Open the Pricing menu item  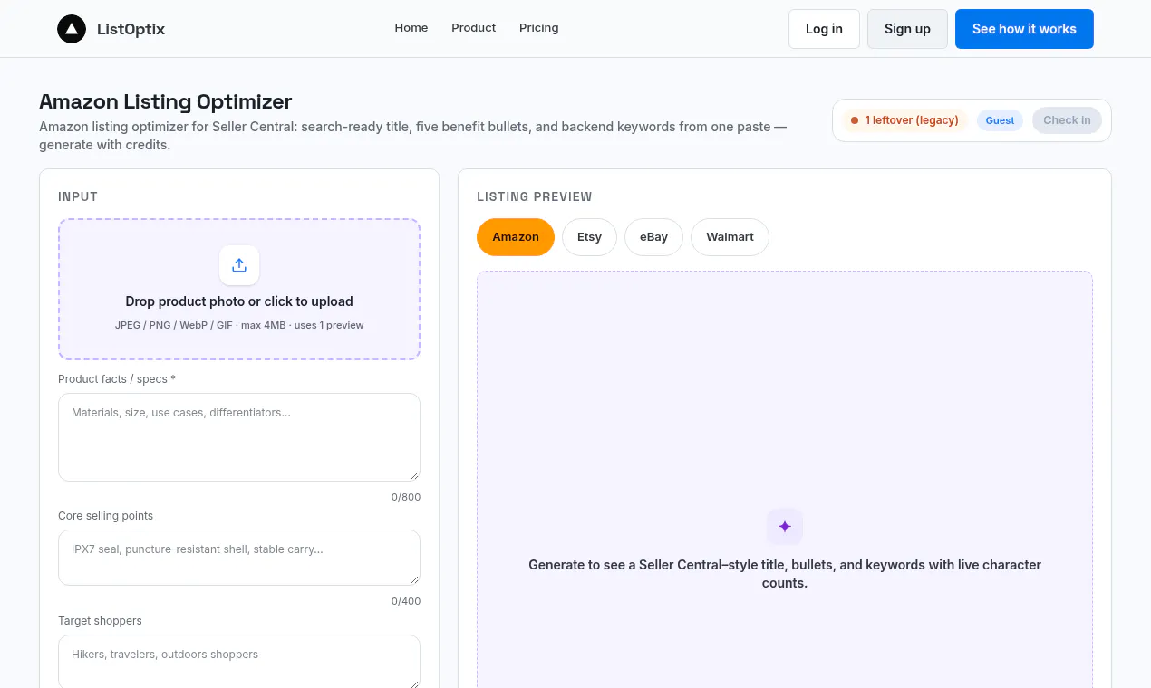(x=539, y=28)
